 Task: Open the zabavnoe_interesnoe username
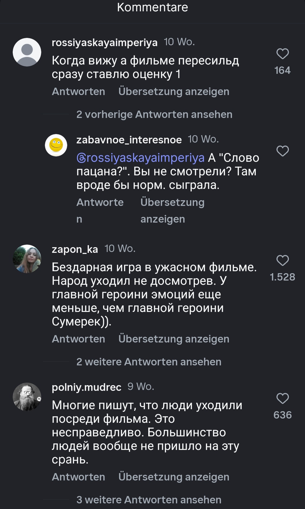coord(129,140)
